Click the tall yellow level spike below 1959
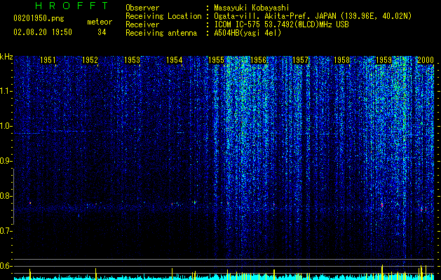This screenshot has width=441, height=280. click(x=382, y=272)
